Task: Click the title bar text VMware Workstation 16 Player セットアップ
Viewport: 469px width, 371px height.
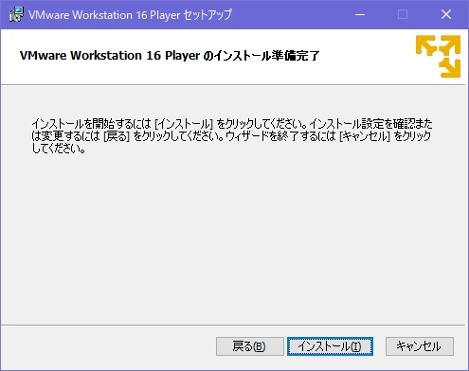Action: click(130, 15)
